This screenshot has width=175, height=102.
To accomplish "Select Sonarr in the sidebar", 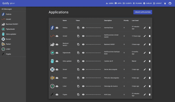I will (13, 39).
